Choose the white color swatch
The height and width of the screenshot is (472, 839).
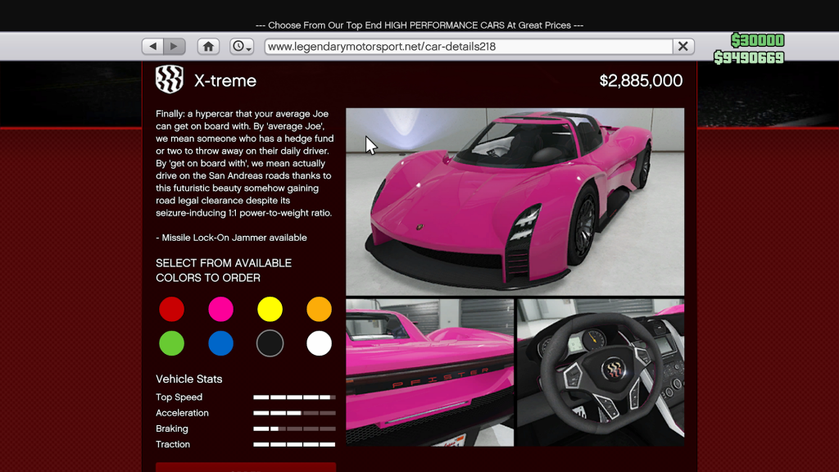coord(319,343)
